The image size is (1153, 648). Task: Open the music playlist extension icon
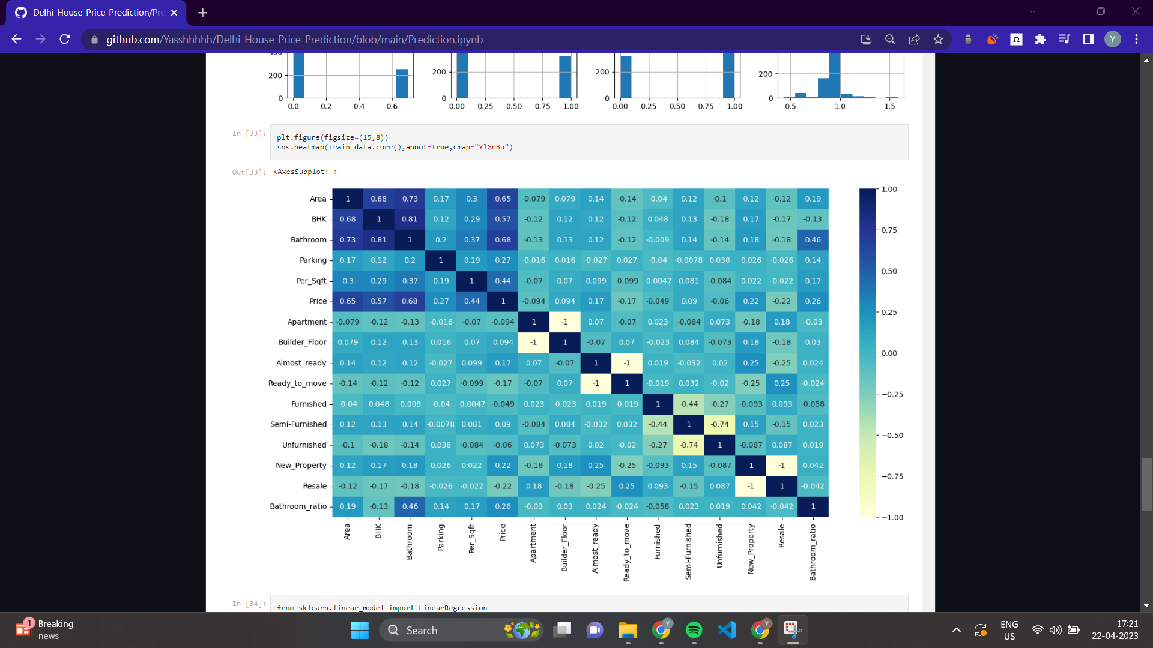(1064, 39)
